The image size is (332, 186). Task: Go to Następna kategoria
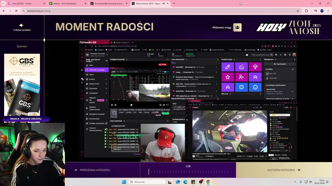click(x=284, y=170)
